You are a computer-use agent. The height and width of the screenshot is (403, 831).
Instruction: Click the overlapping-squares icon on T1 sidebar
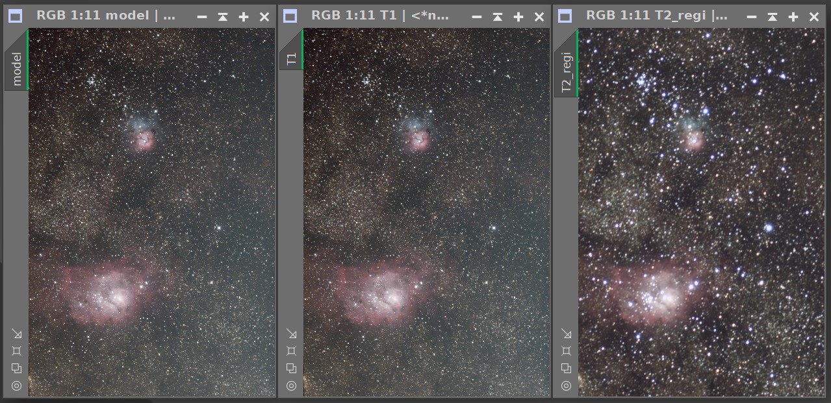click(292, 368)
